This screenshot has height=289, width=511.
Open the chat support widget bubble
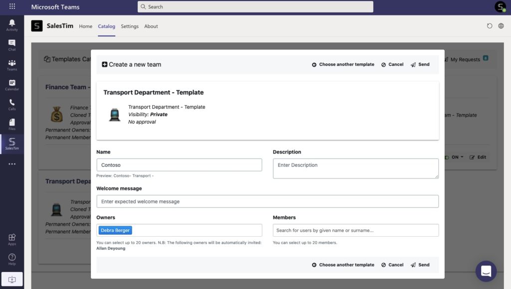pyautogui.click(x=486, y=271)
